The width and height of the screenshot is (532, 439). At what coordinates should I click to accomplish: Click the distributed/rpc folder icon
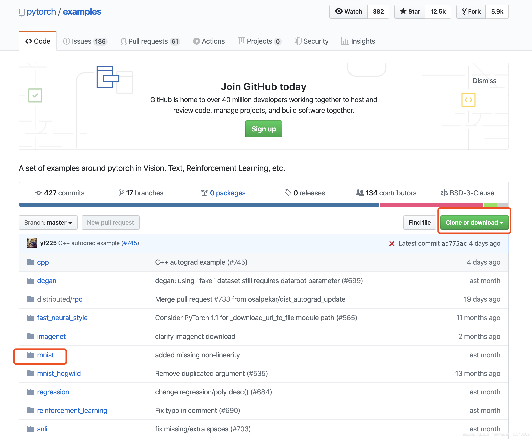tap(31, 299)
